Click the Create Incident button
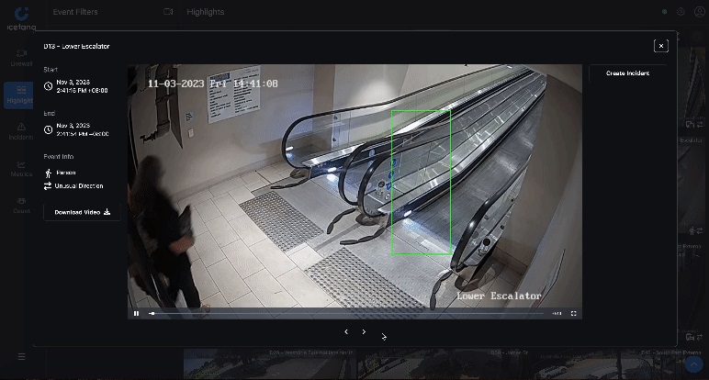 (x=627, y=73)
